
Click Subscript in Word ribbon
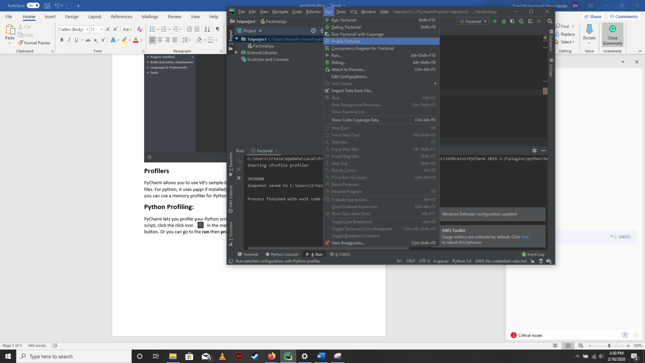tap(96, 40)
